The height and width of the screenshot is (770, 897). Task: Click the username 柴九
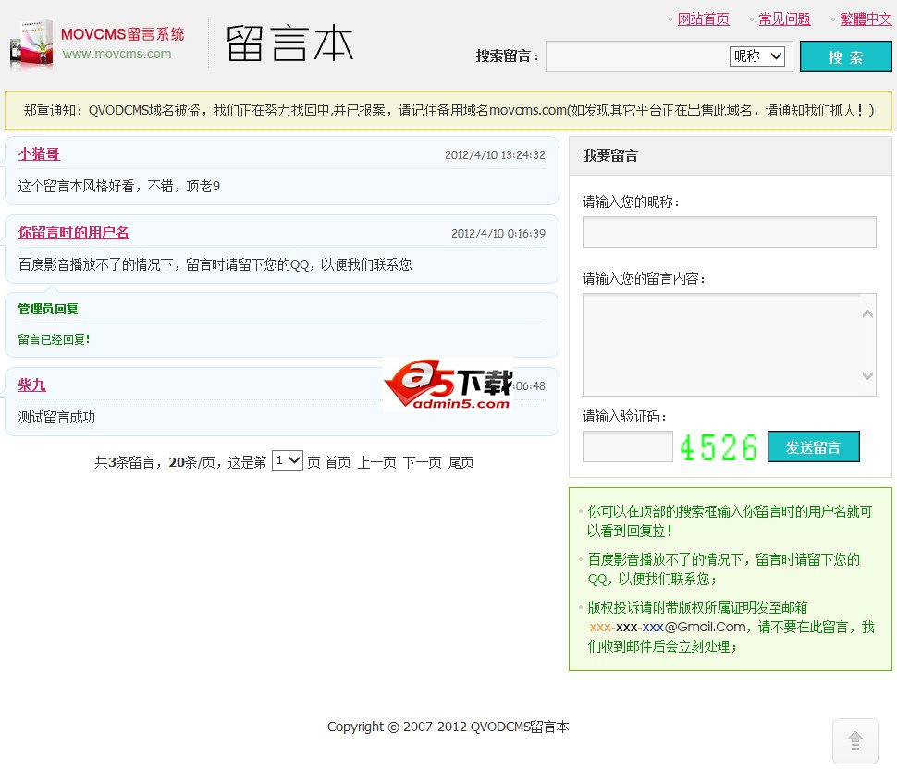coord(31,385)
